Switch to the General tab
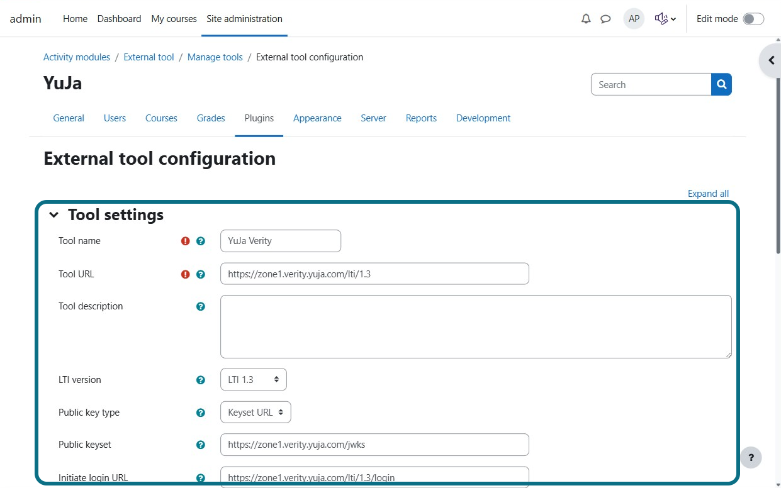Screen dimensions: 781x488 pyautogui.click(x=69, y=118)
